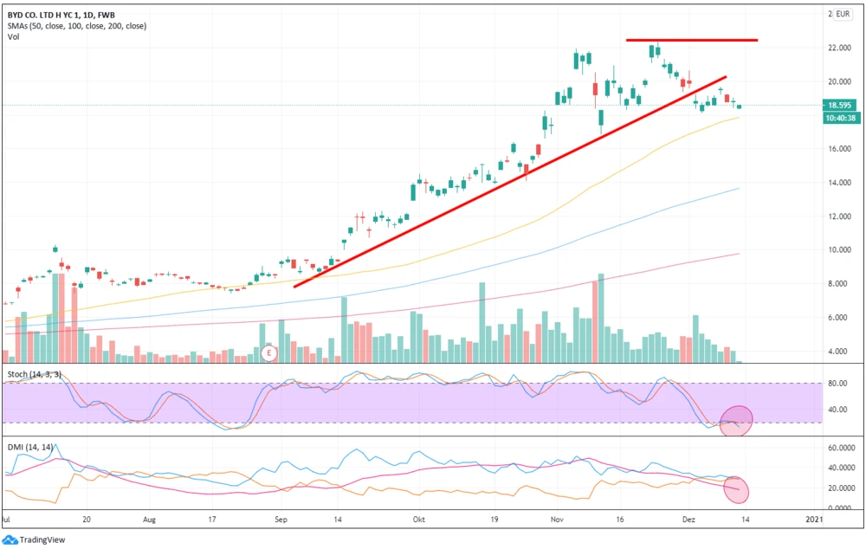The image size is (866, 549).
Task: Click the 2021 label on time axis
Action: [x=813, y=519]
